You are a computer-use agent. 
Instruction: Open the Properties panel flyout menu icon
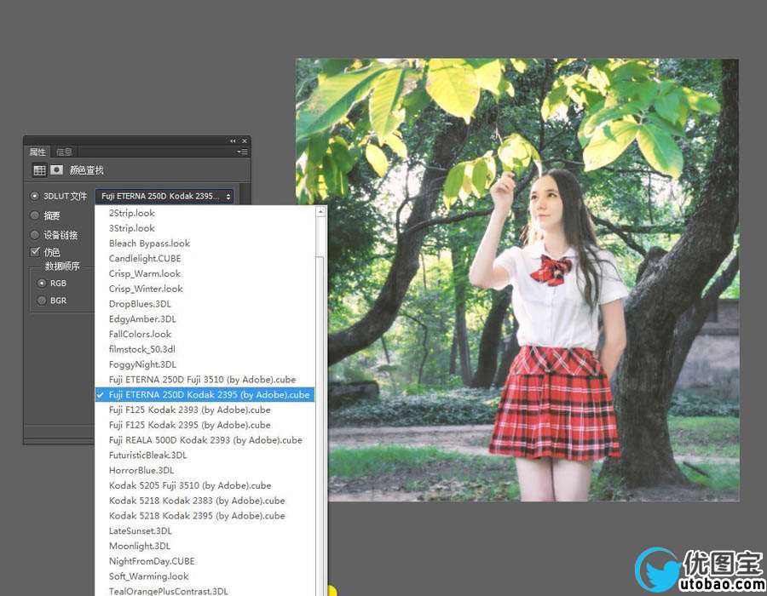[242, 152]
